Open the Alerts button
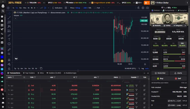 coord(178,73)
